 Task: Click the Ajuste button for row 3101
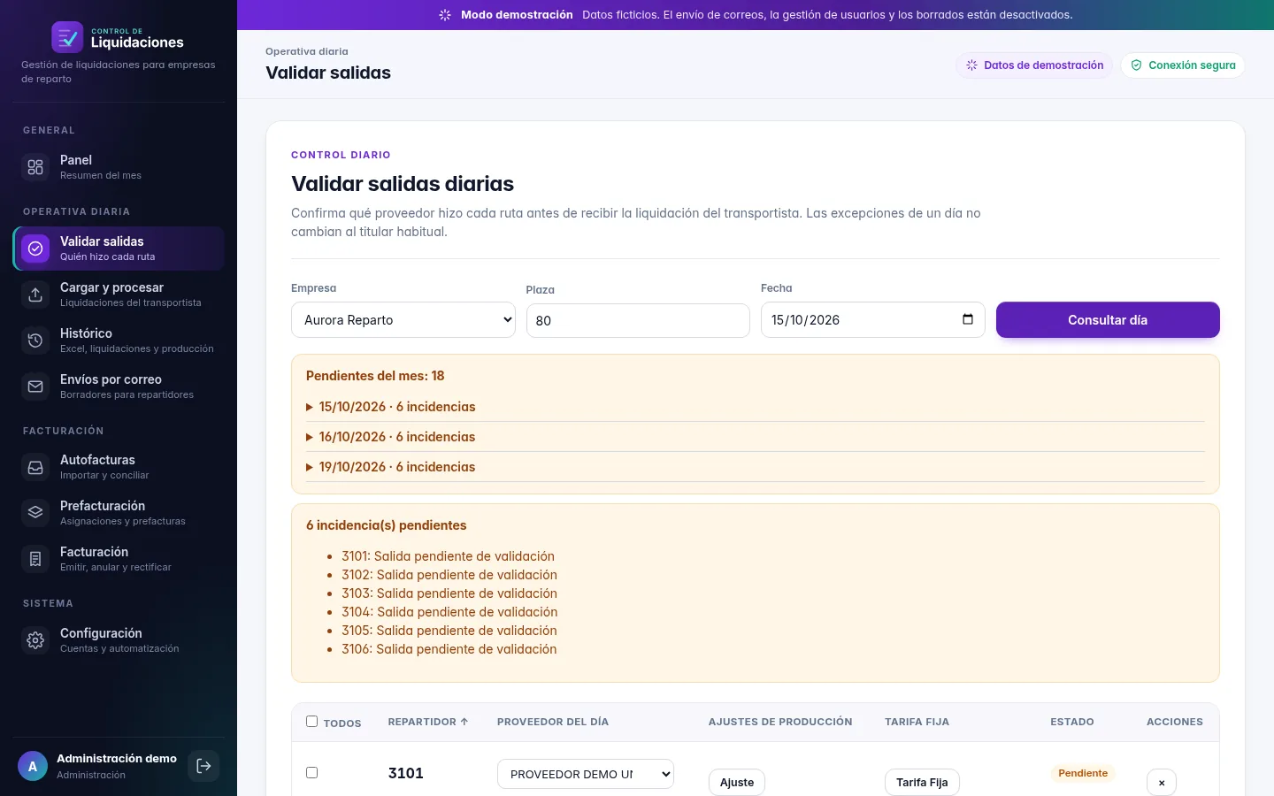point(737,783)
